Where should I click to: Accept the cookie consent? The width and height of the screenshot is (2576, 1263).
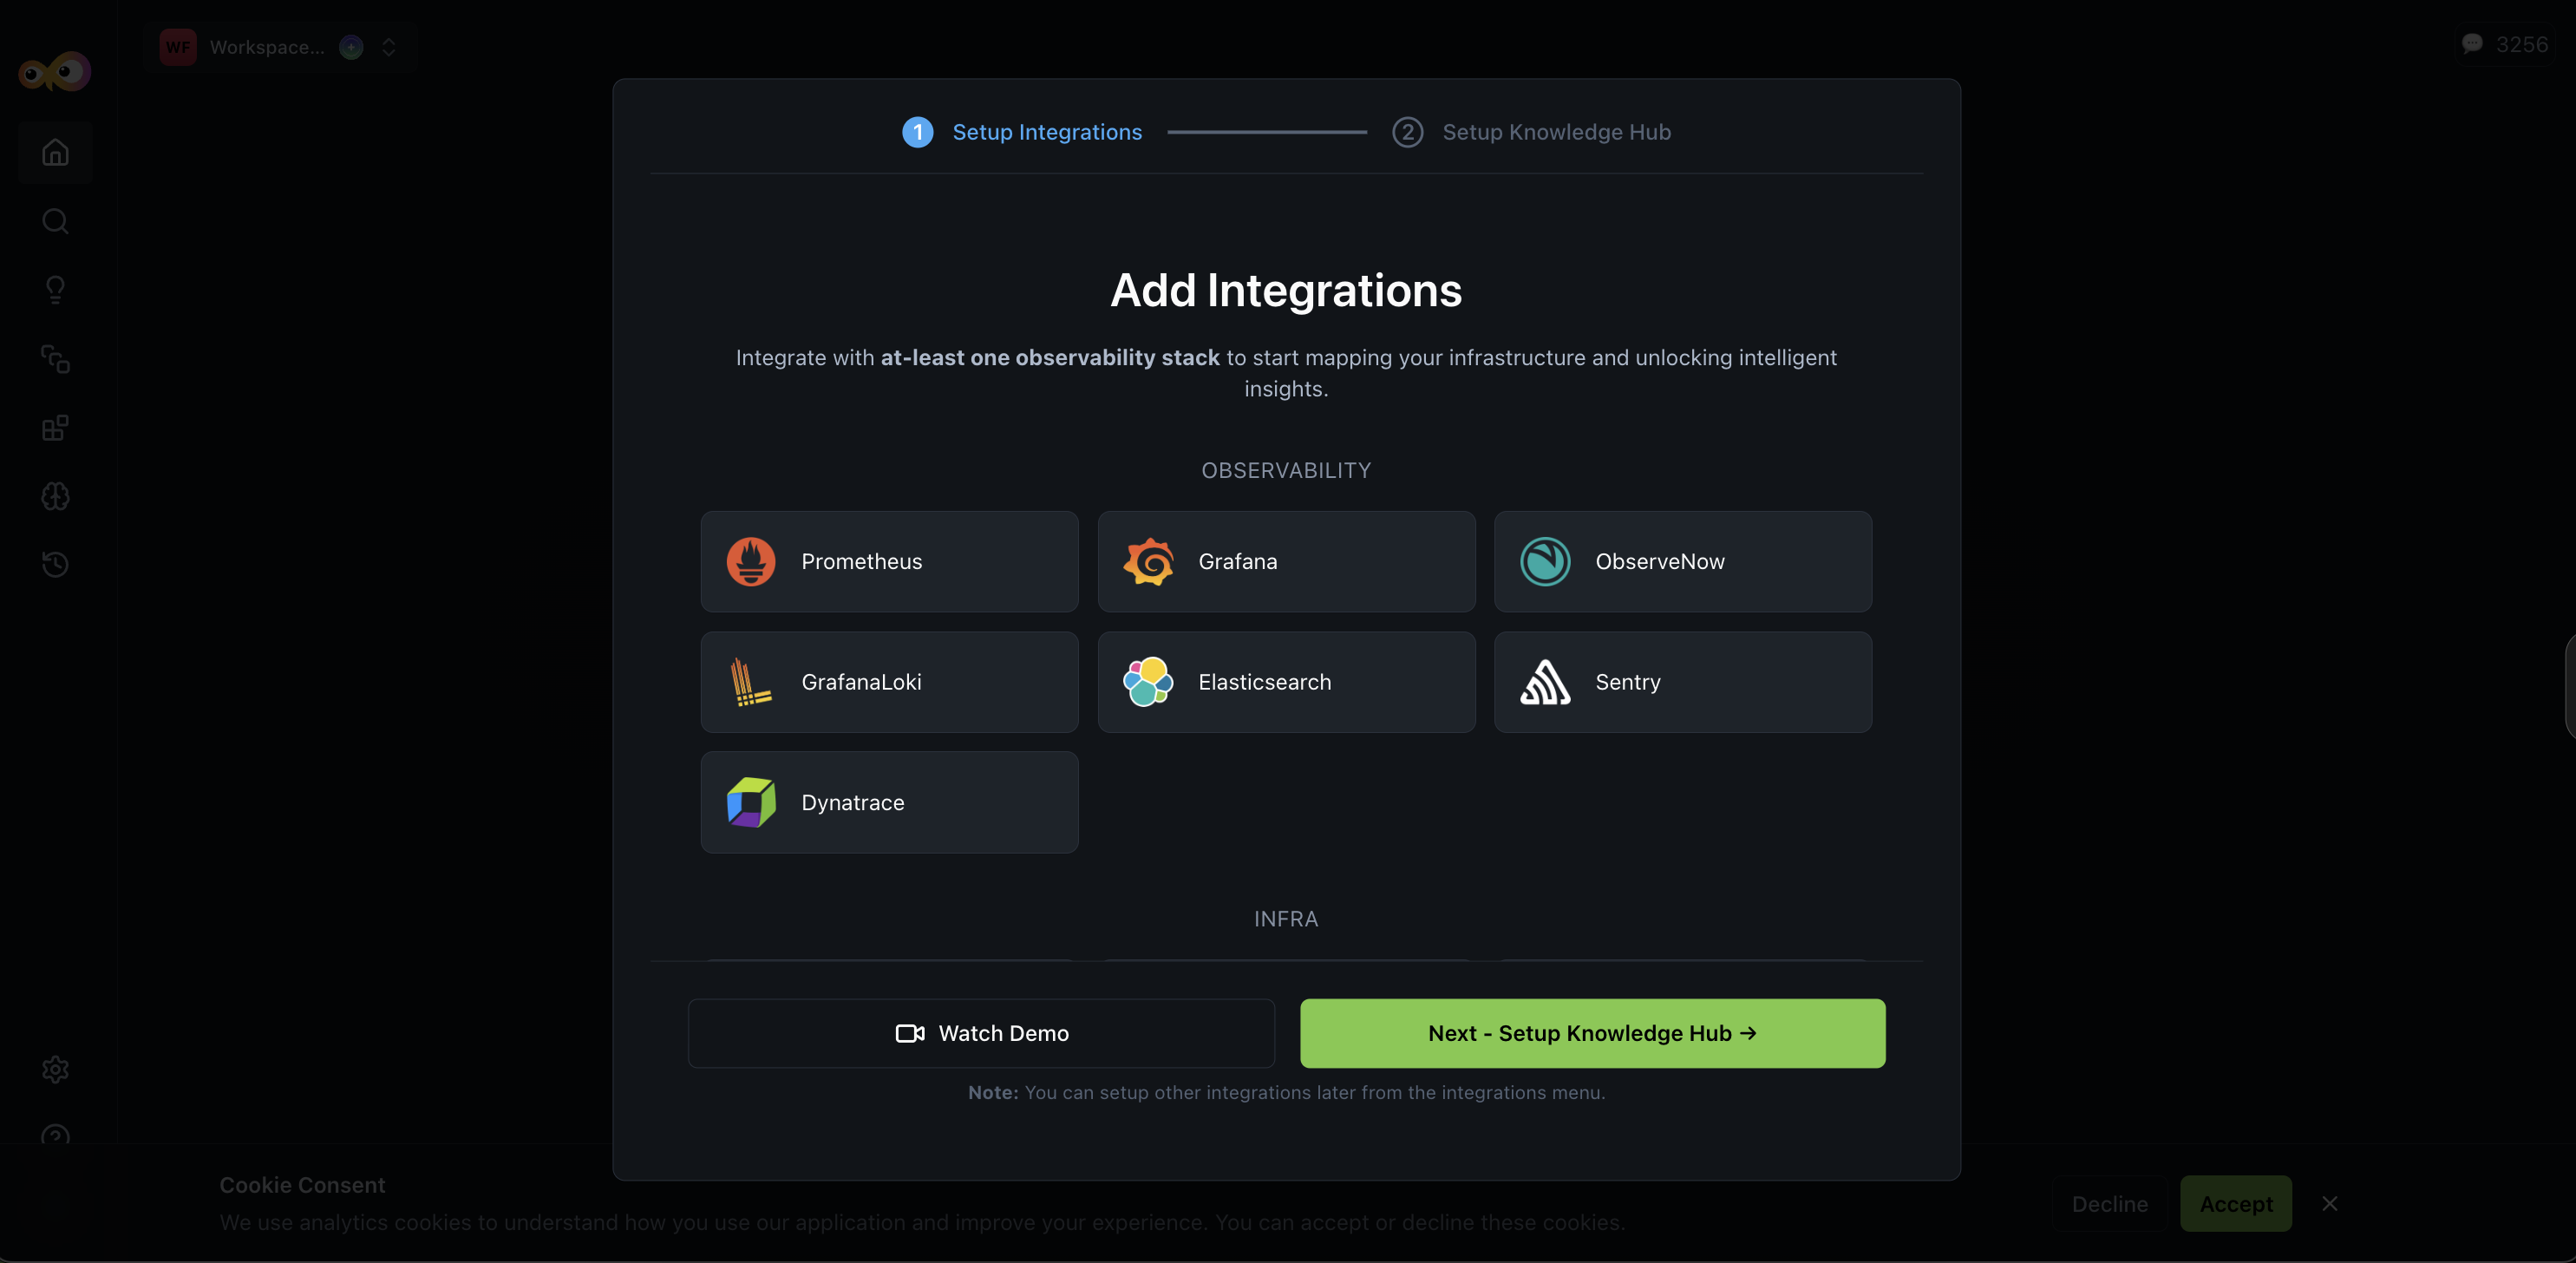pos(2236,1204)
